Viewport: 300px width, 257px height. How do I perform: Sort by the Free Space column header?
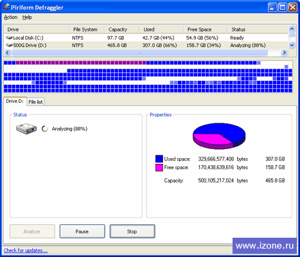click(206, 30)
